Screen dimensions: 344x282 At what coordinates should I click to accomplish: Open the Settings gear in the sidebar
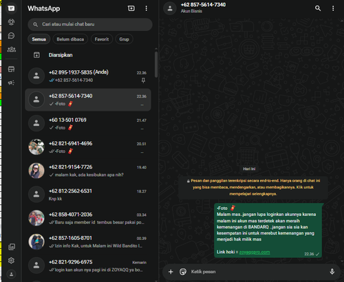pos(11,261)
